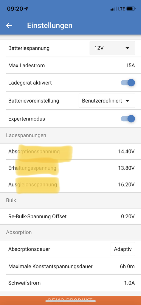The height and width of the screenshot is (305, 141).
Task: Edit the Max Ladestrom 15A value
Action: (70, 65)
